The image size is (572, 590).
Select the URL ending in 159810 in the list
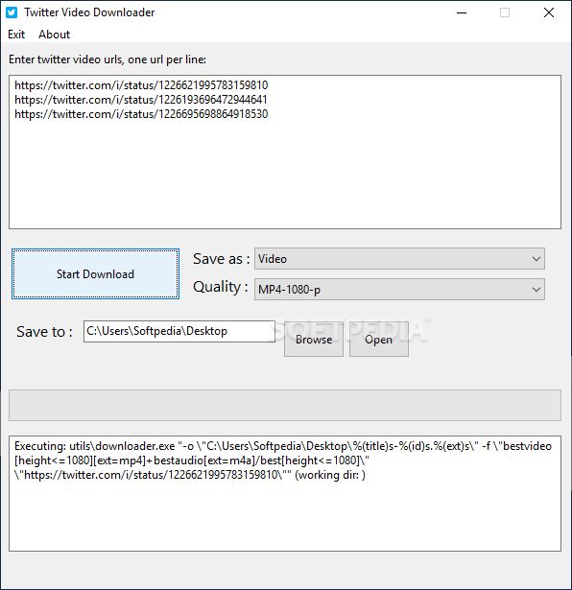pos(141,85)
